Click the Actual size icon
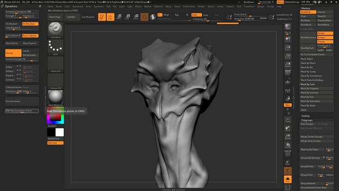 point(288,56)
